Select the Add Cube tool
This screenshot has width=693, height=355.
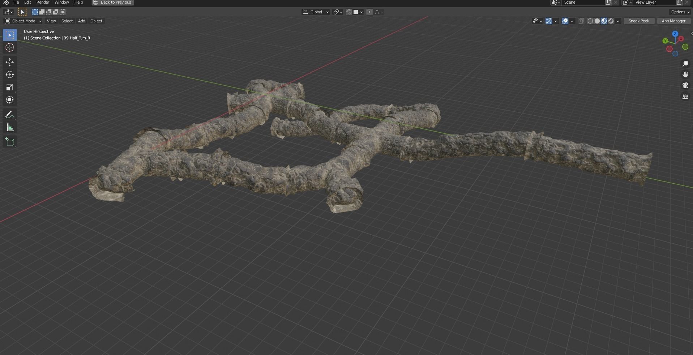point(10,142)
